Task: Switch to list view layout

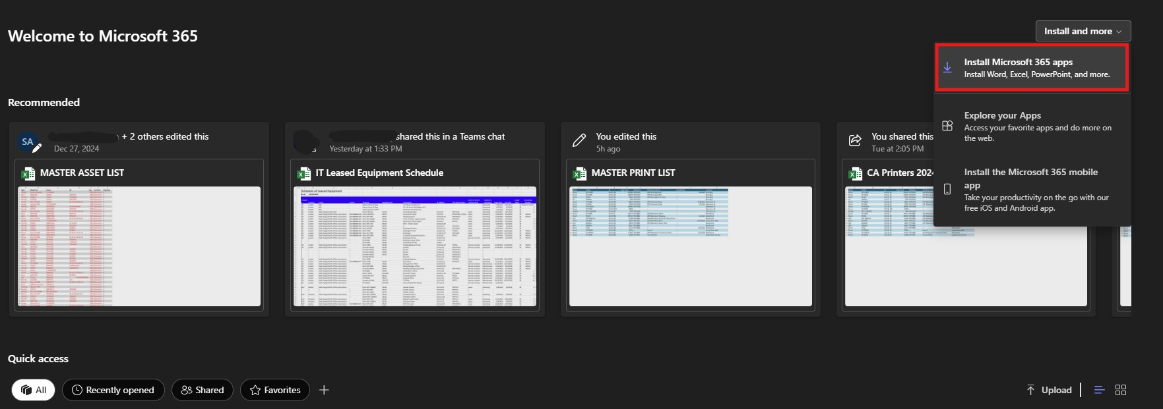Action: (x=1099, y=390)
